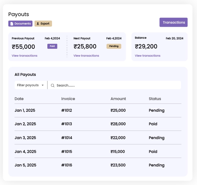Select the Jan 5, 2025 date cell
The image size is (197, 185).
pyautogui.click(x=25, y=165)
